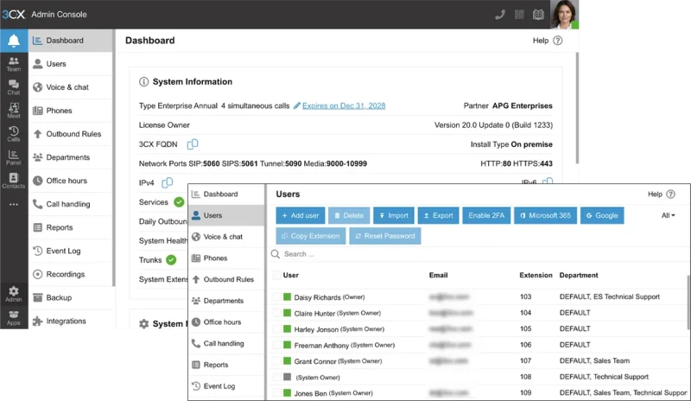Copy the IPv4 address

coord(167,182)
